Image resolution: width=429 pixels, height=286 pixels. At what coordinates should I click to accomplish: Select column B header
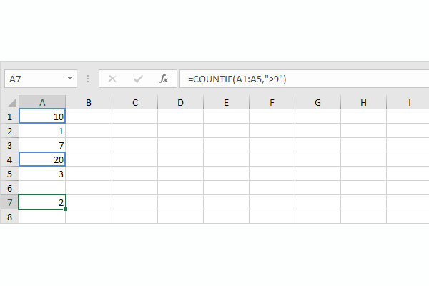(x=88, y=102)
